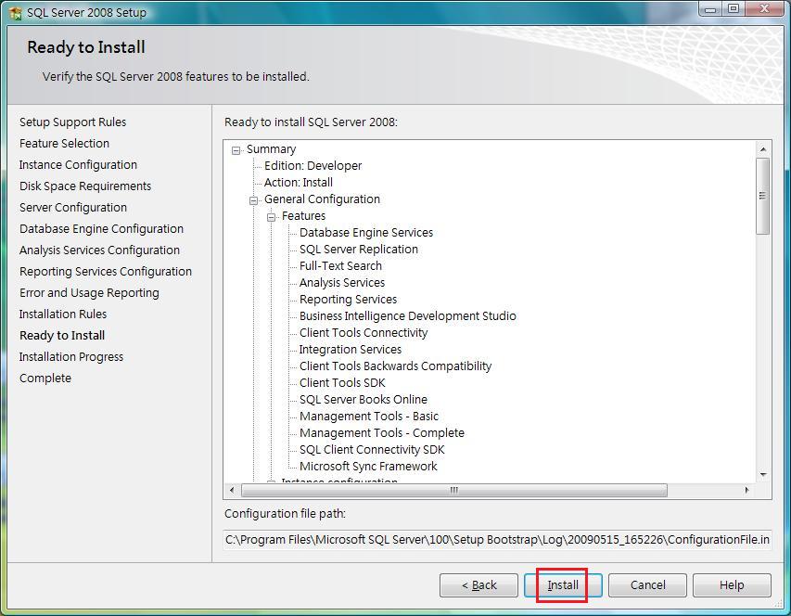Image resolution: width=791 pixels, height=616 pixels.
Task: Select Server Configuration step
Action: 73,208
